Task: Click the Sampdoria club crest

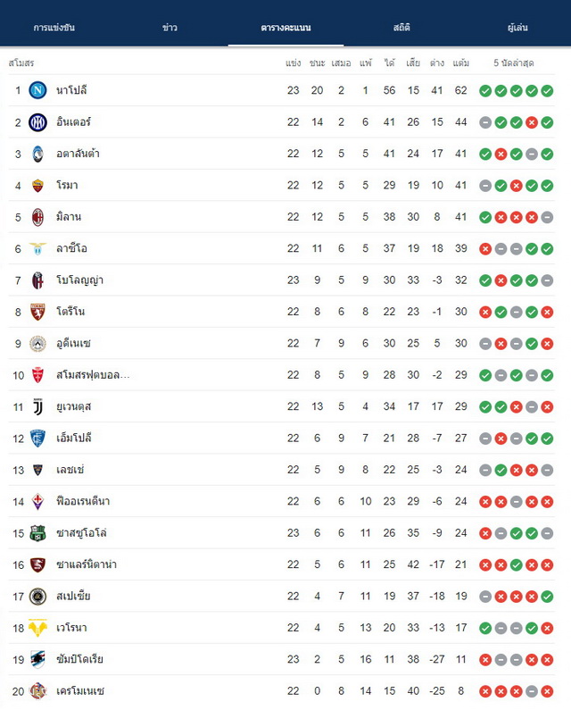Action: coord(37,659)
